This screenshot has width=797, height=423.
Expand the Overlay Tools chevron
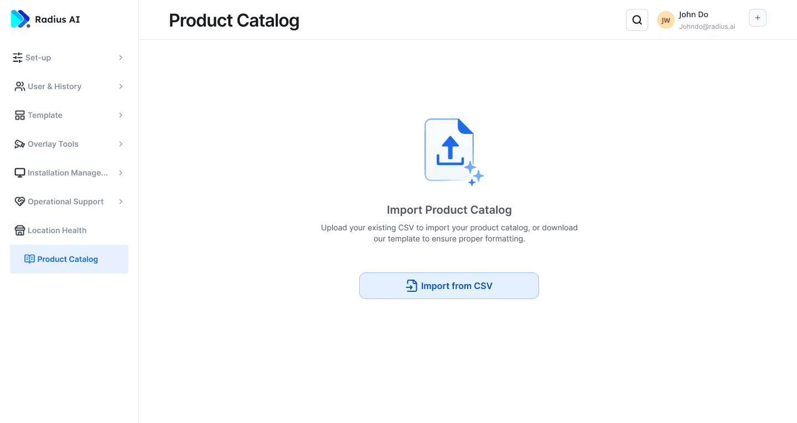[x=121, y=144]
